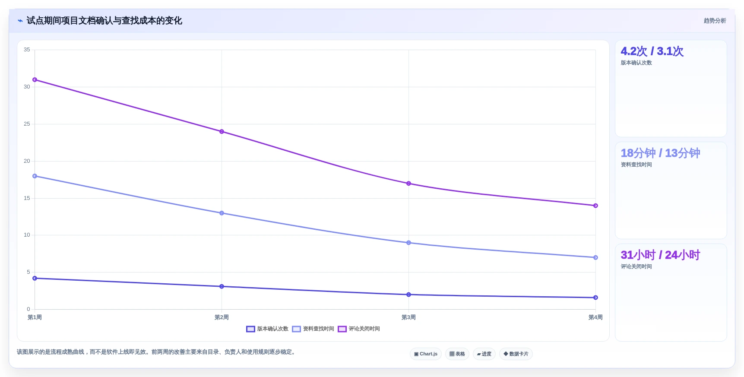This screenshot has height=377, width=744.
Task: Click the Chart.js tag chip
Action: 425,354
